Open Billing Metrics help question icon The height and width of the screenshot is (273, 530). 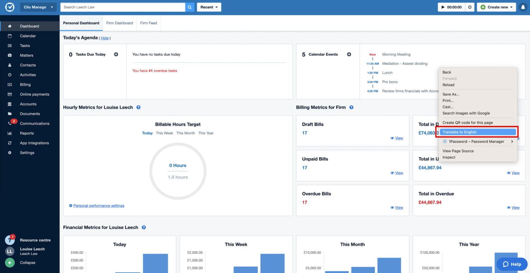pos(351,107)
